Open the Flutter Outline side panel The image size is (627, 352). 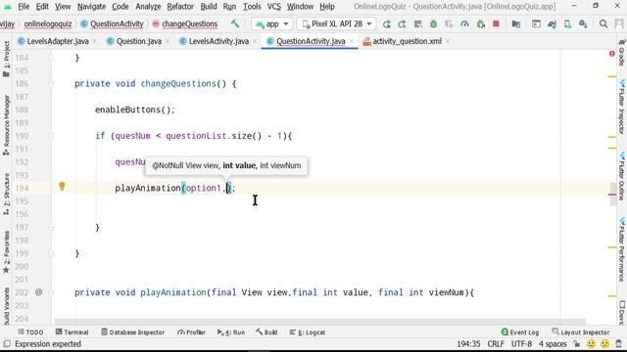(x=622, y=176)
